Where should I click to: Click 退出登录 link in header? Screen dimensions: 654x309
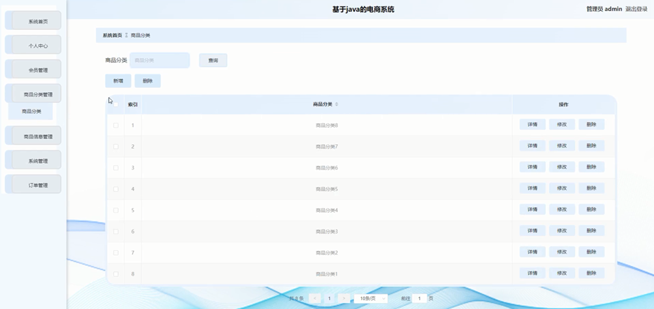tap(636, 9)
